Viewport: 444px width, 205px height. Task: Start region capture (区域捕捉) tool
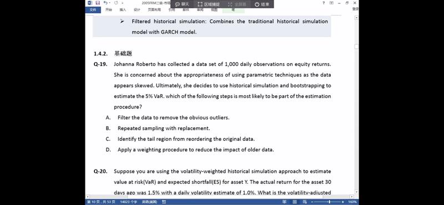pos(209,4)
